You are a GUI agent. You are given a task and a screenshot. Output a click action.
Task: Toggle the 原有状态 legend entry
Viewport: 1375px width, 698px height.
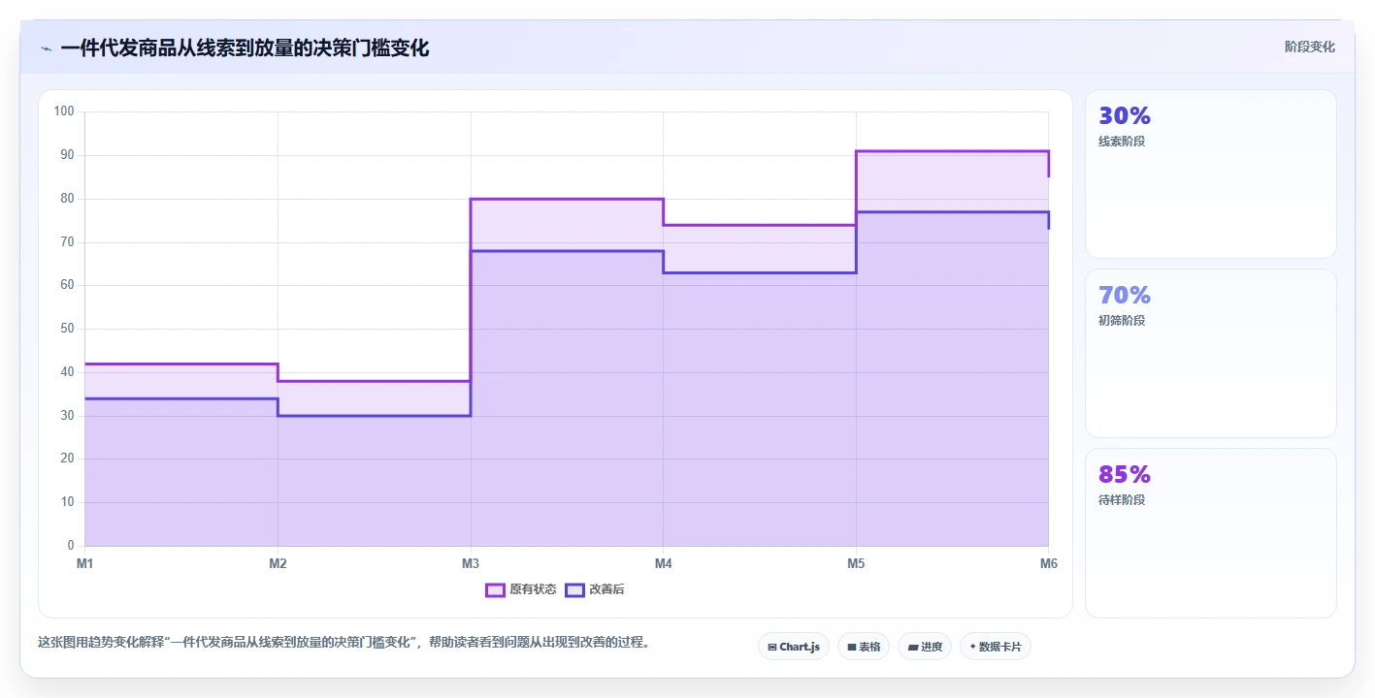coord(521,589)
